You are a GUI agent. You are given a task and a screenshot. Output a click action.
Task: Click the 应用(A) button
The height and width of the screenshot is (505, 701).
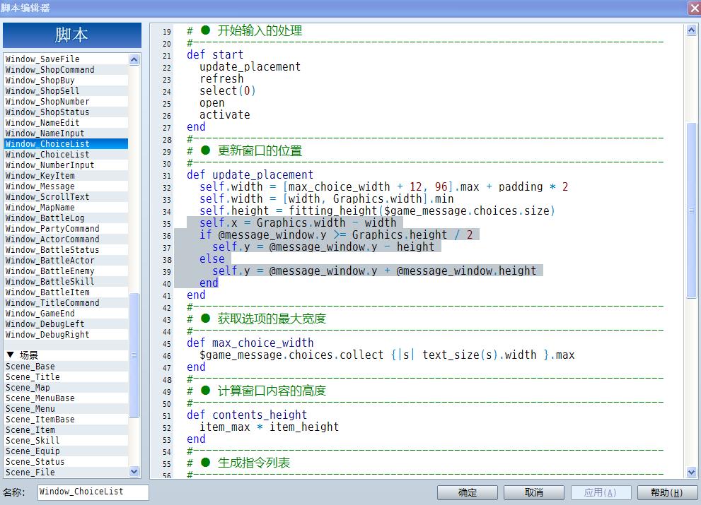pyautogui.click(x=601, y=492)
